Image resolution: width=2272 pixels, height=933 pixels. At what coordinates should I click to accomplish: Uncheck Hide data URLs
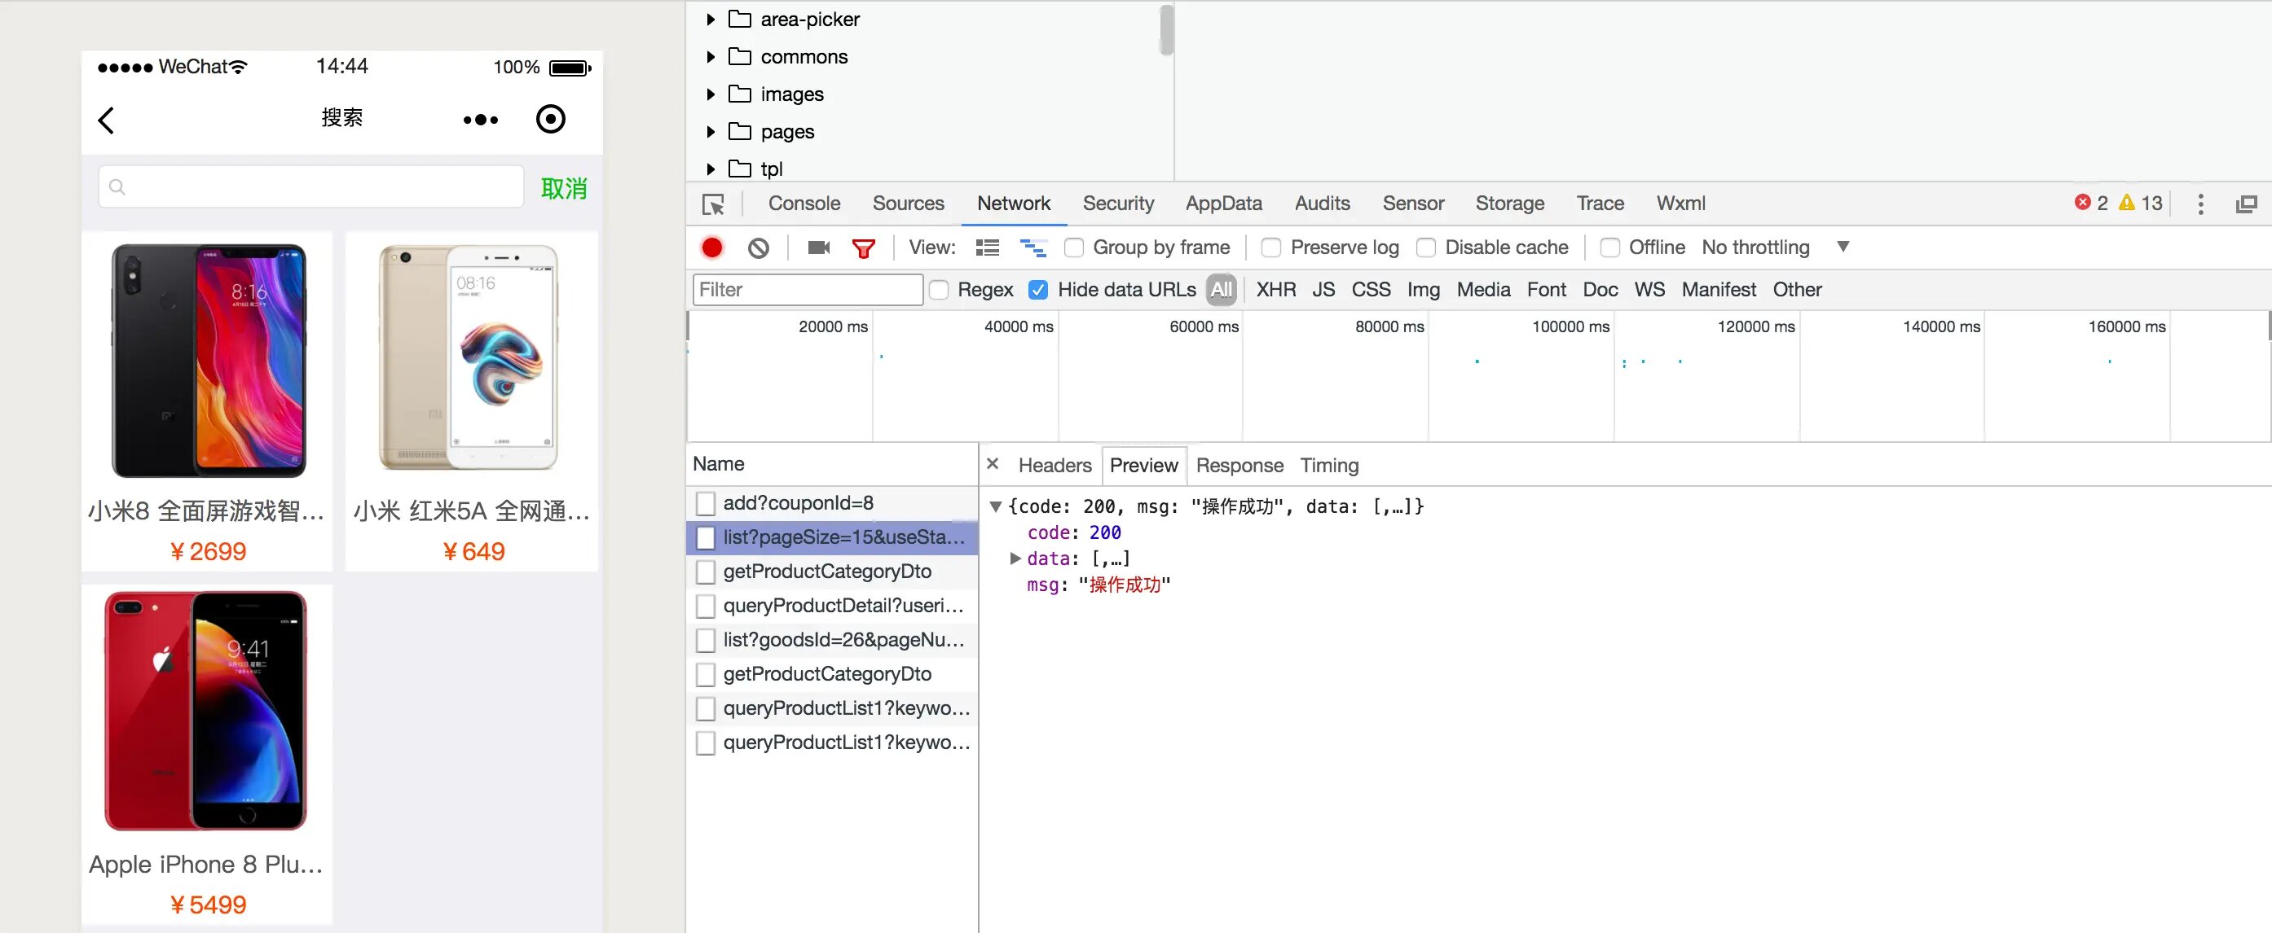tap(1038, 290)
